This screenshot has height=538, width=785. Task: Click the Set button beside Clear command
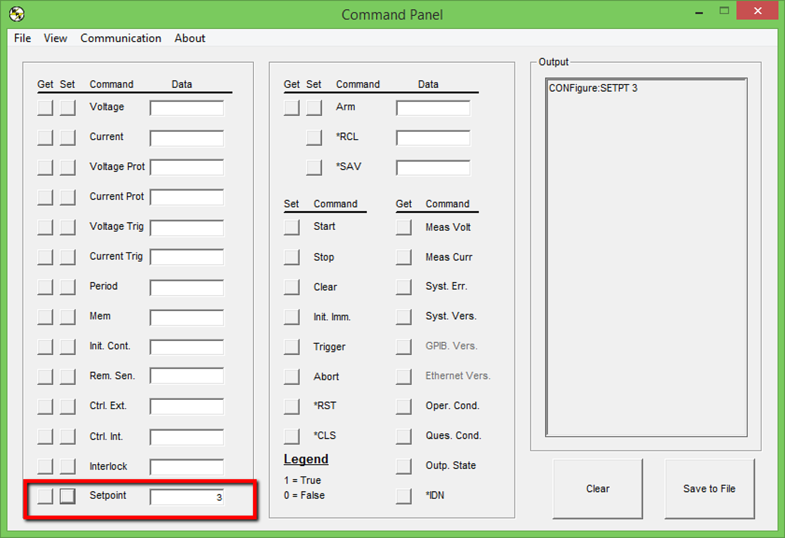tap(292, 287)
